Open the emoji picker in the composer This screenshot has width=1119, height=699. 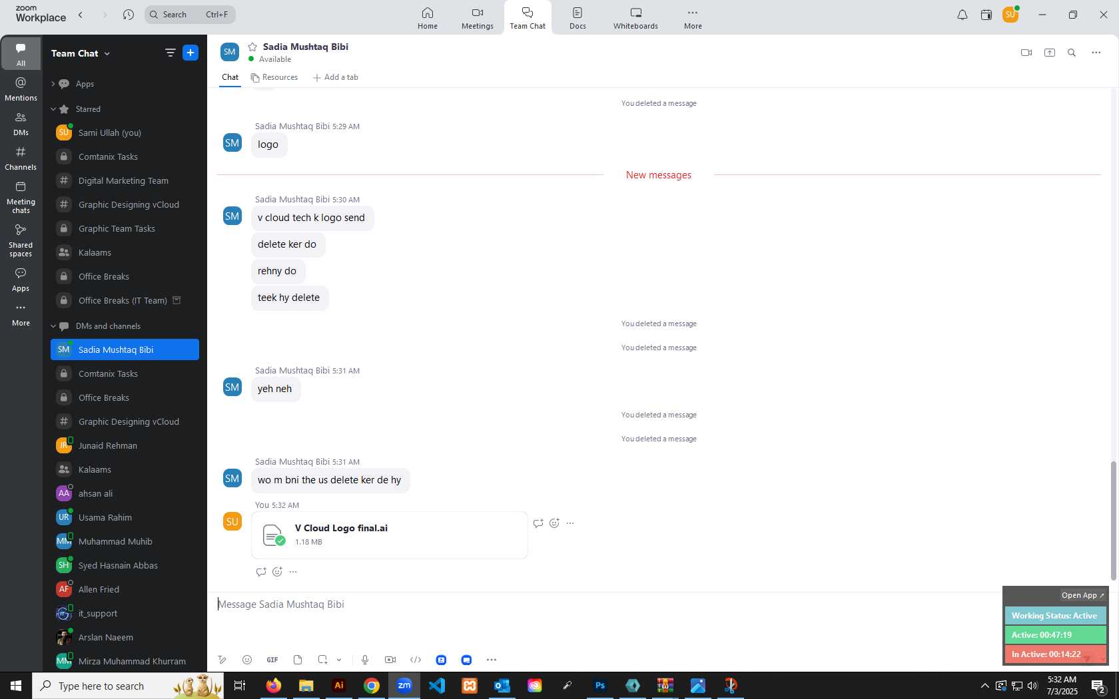(247, 660)
